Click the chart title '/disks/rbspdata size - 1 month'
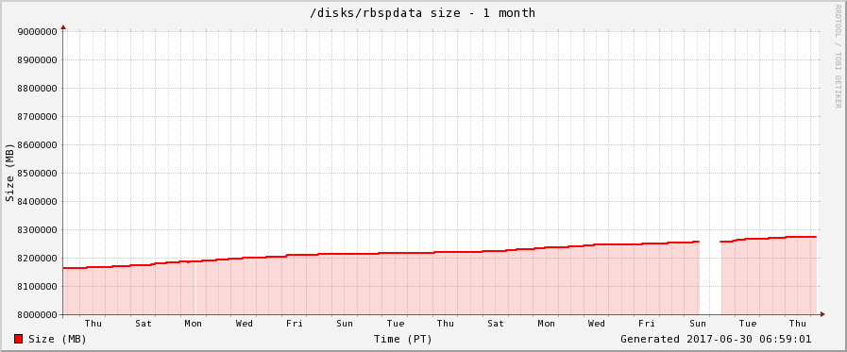 (x=422, y=13)
